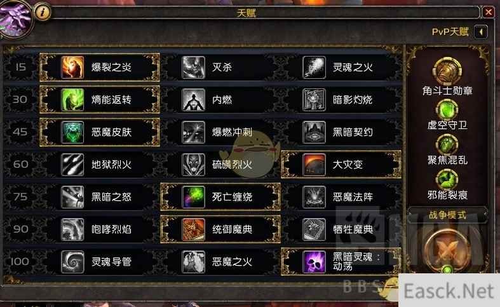Select the 大灾变 talent icon

tap(314, 165)
